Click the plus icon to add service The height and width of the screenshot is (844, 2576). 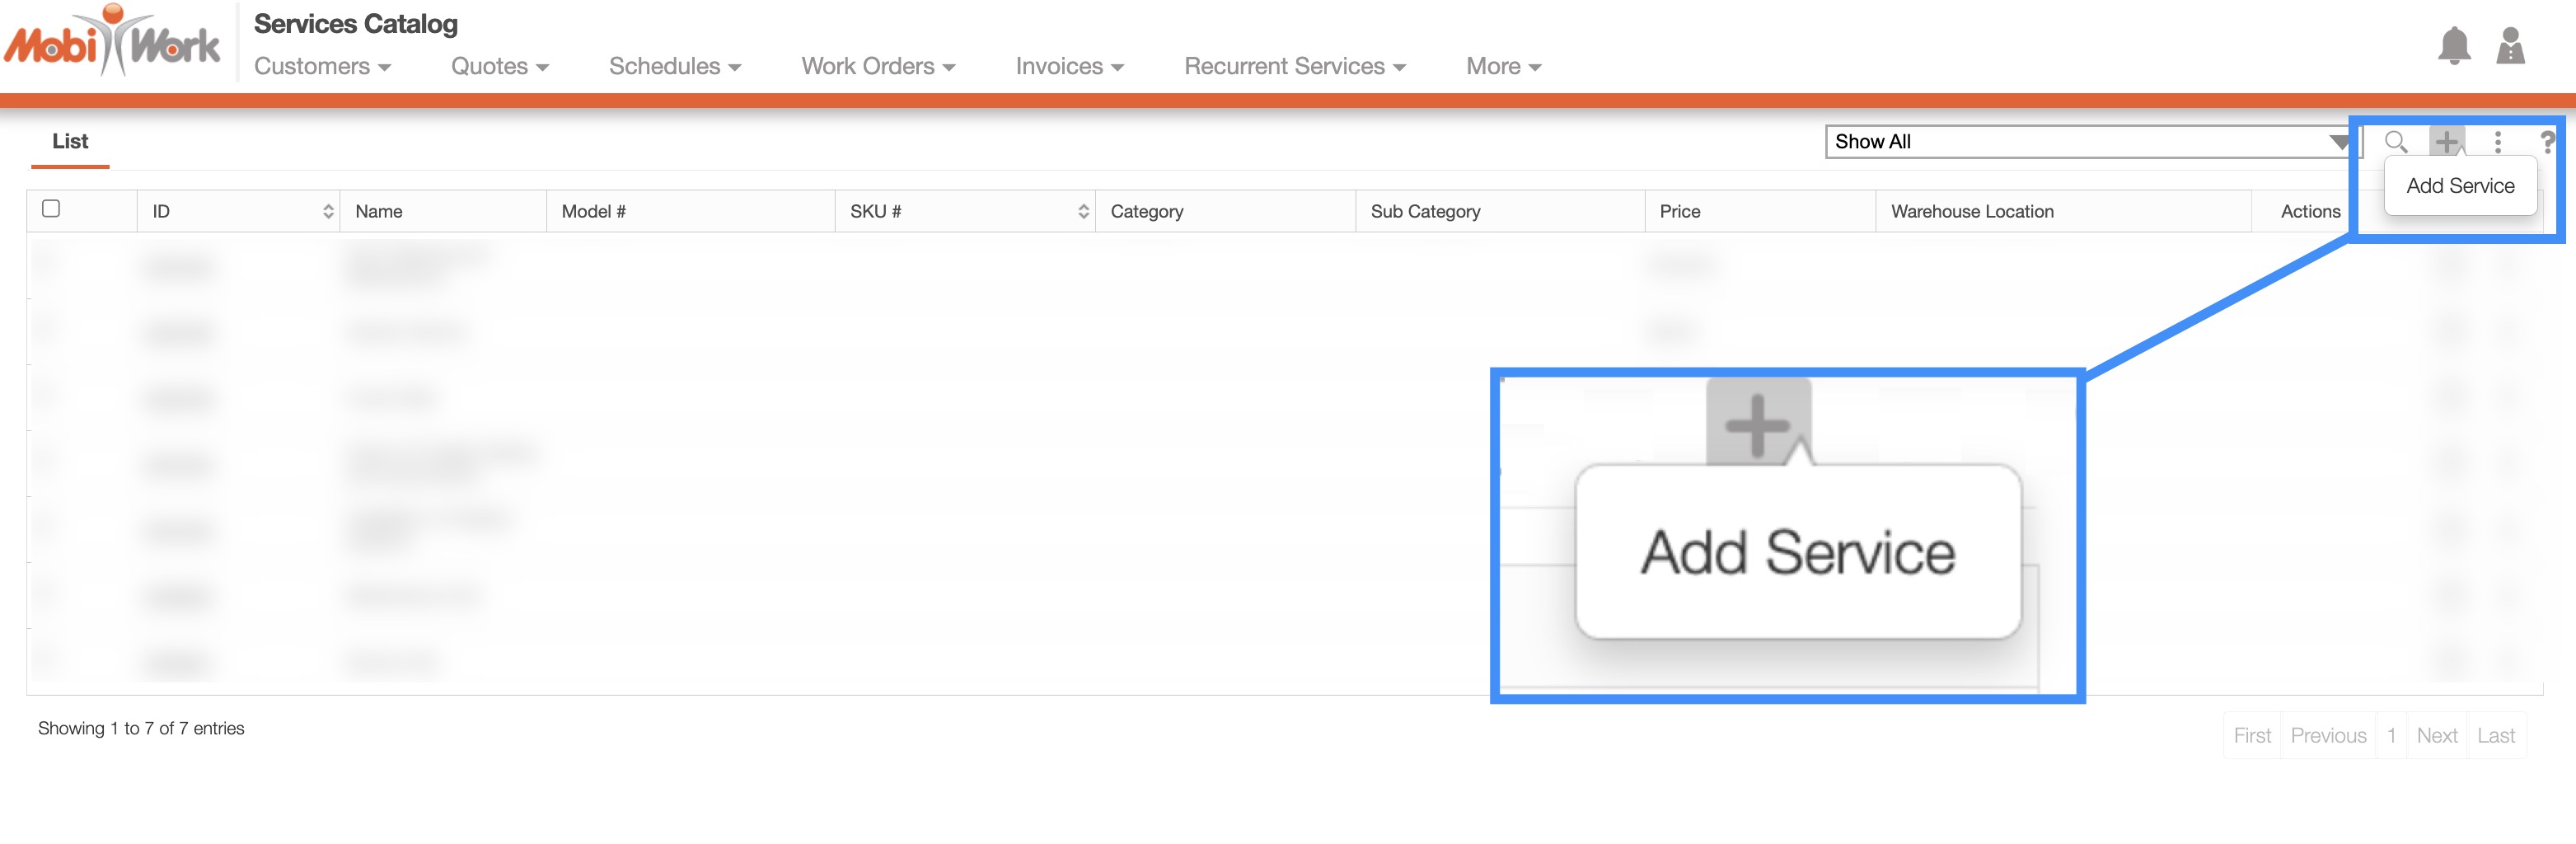(x=2446, y=142)
